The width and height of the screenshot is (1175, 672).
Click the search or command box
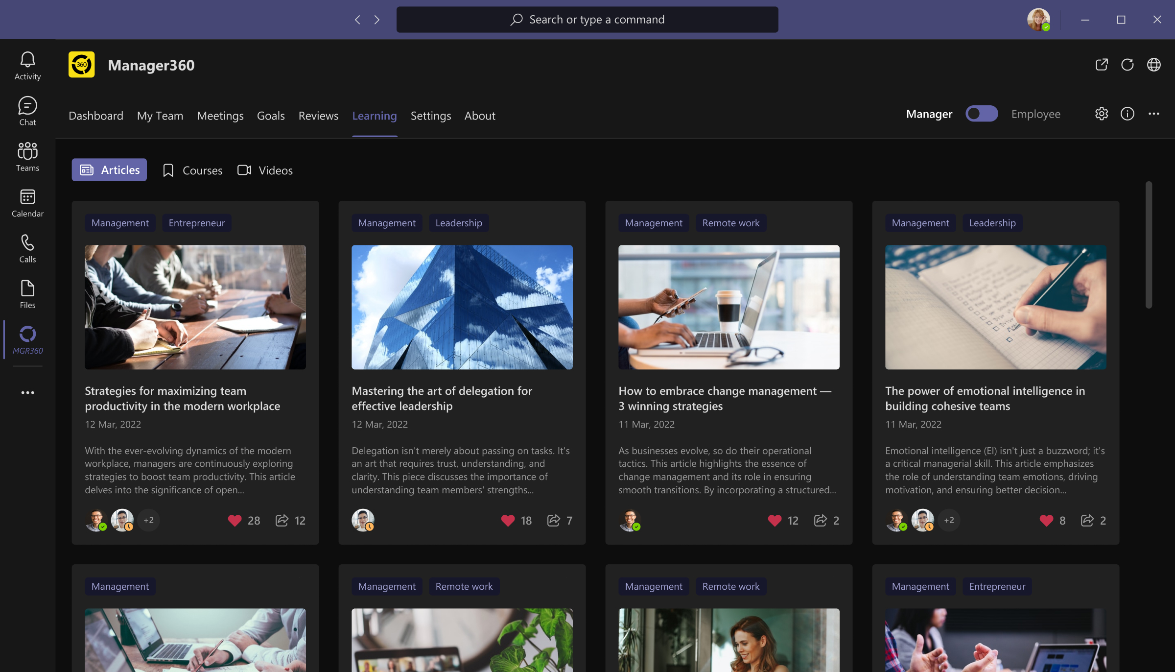coord(587,20)
